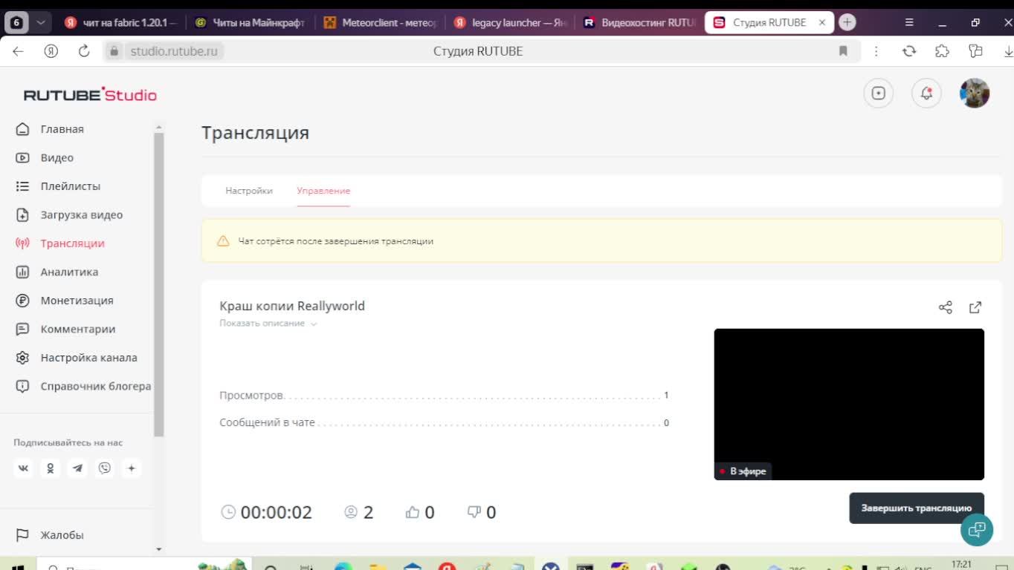The image size is (1014, 570).
Task: Click the dislikes thumbs-down counter
Action: click(481, 512)
